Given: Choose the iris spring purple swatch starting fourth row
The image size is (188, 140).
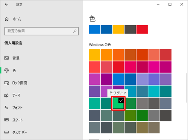Looking at the screenshot, I should tap(95, 91).
